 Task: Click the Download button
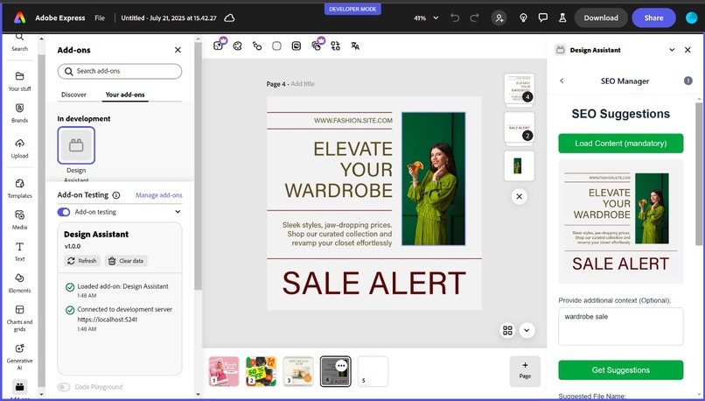tap(601, 18)
